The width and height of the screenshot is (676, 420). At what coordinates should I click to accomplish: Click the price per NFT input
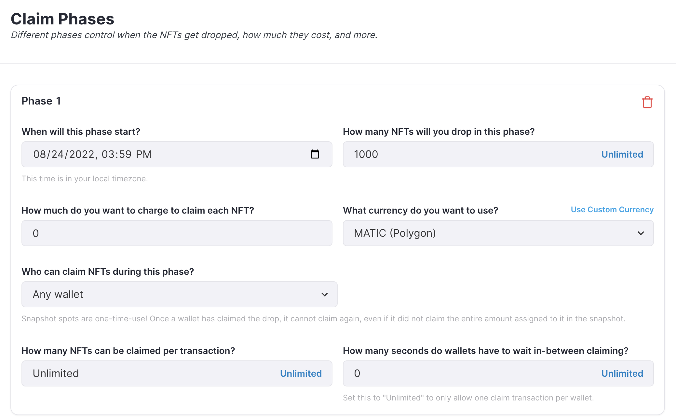tap(177, 233)
